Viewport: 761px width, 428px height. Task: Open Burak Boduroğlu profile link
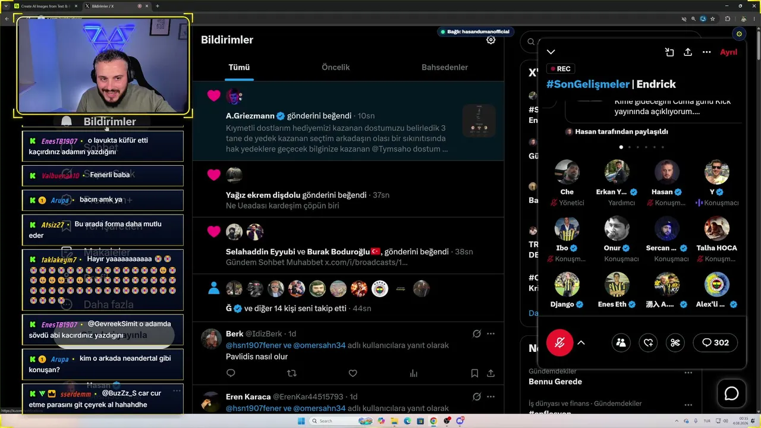click(339, 251)
